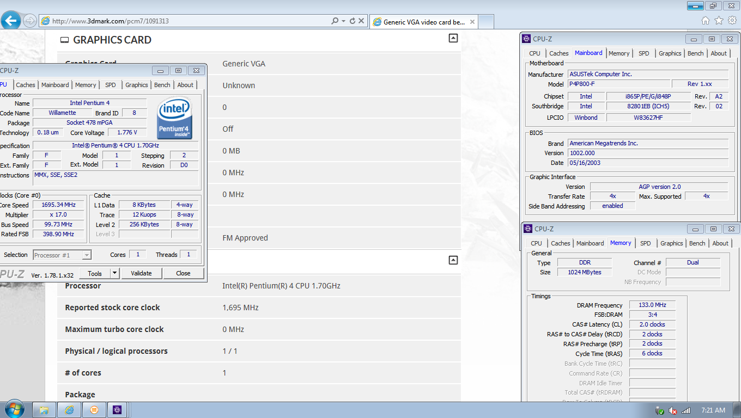
Task: Click CPU-Z Memory window title icon
Action: [527, 229]
